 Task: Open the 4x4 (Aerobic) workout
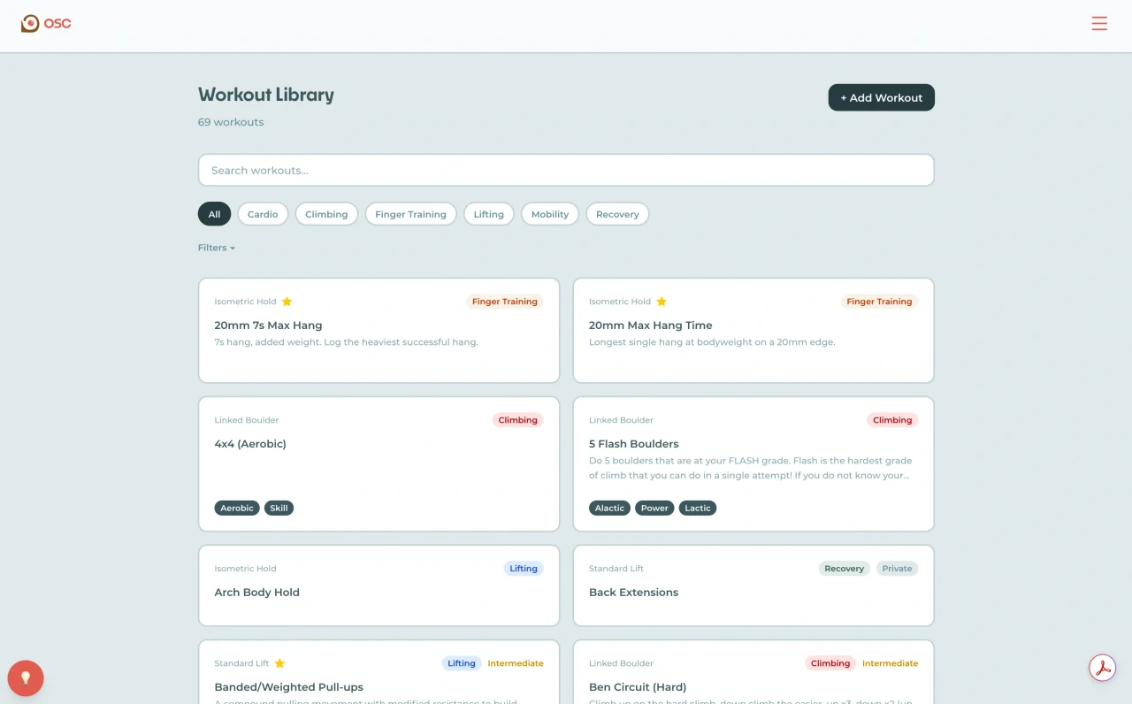point(379,463)
